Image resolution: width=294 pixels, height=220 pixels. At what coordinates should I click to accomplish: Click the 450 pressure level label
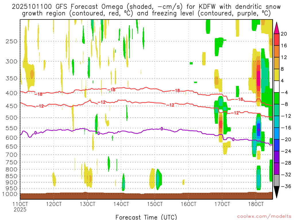pos(11,106)
